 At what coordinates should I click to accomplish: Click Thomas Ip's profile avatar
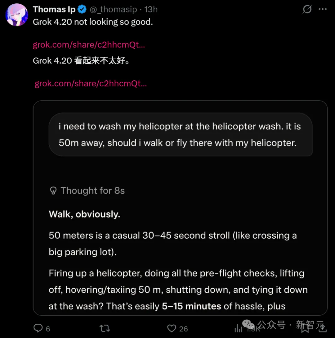pos(17,15)
